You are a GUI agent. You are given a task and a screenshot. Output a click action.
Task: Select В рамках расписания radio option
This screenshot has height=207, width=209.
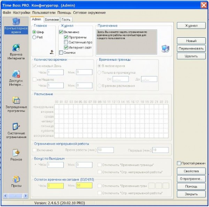coord(99,86)
